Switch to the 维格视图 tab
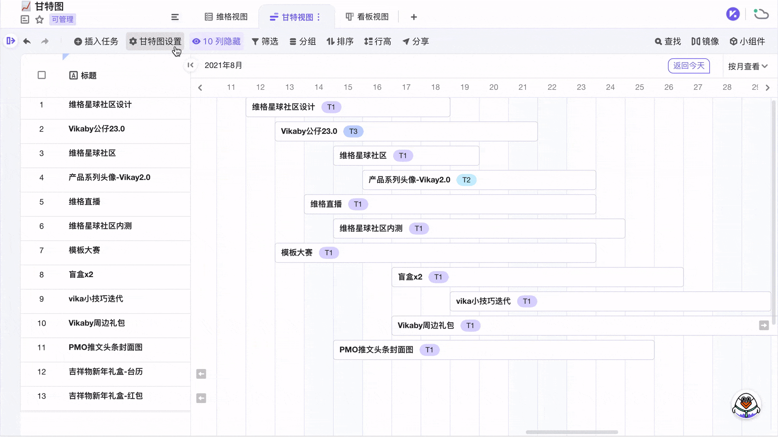Screen dimensions: 778x437 tap(226, 17)
